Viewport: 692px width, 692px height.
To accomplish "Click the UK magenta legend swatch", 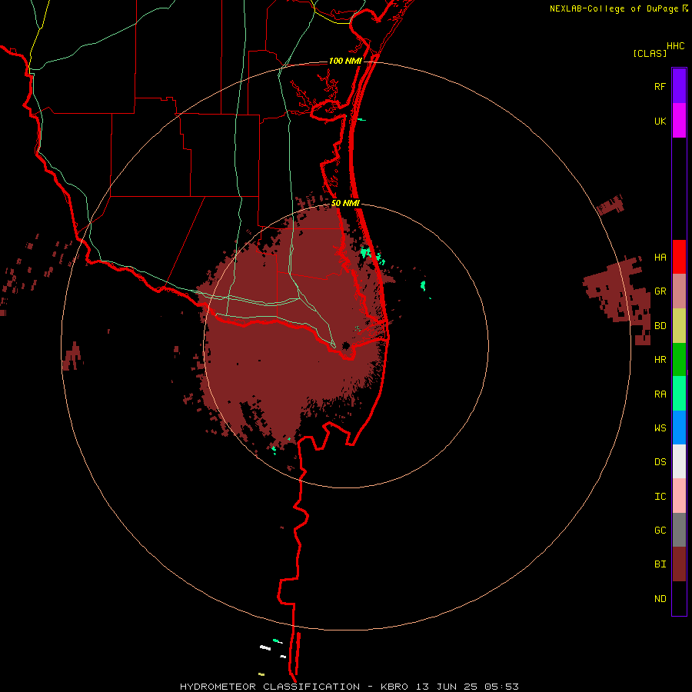I will 679,121.
